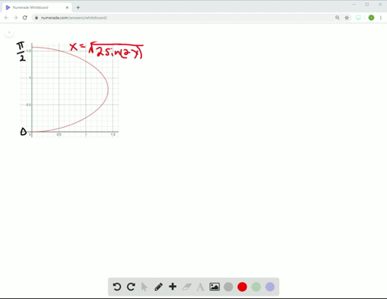Click the plus add tool
Viewport: 387px width, 299px height.
point(173,287)
